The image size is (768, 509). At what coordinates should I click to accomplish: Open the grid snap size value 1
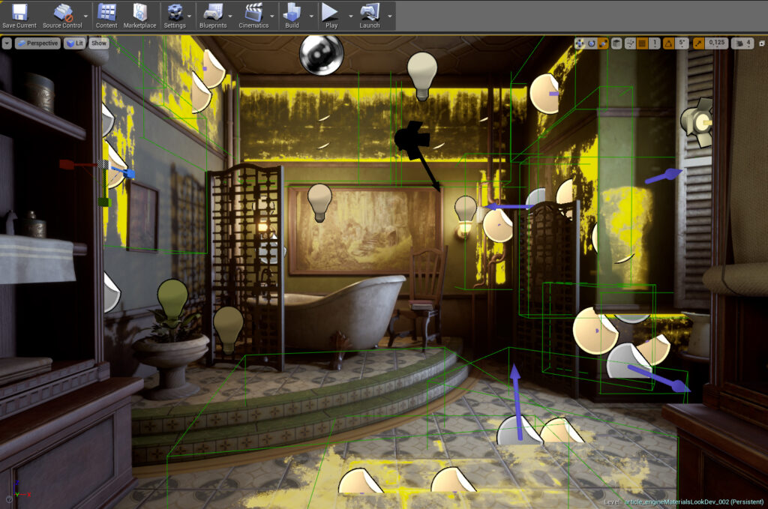pos(654,43)
